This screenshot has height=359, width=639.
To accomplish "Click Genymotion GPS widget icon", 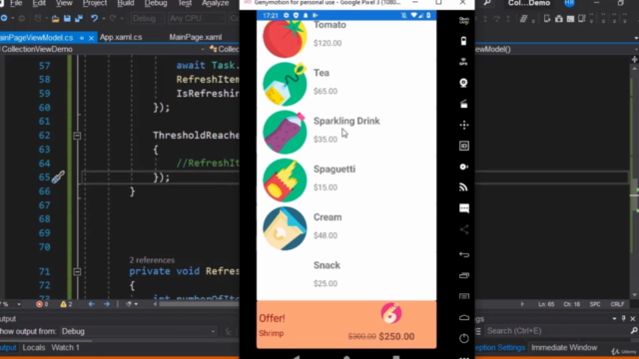I will point(463,62).
